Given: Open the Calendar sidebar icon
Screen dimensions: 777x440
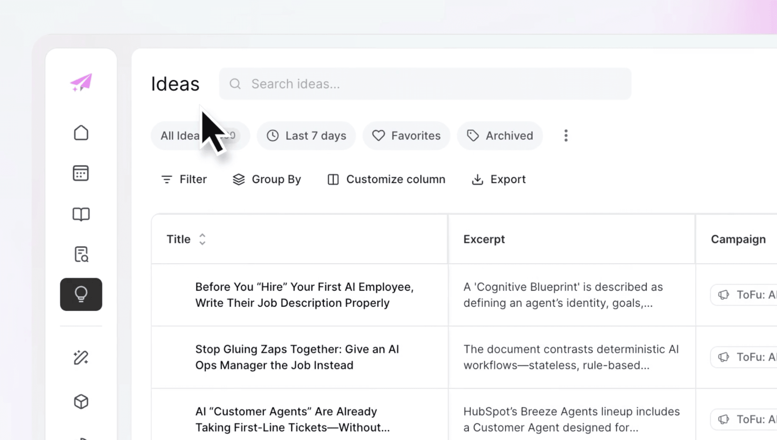Looking at the screenshot, I should click(81, 173).
